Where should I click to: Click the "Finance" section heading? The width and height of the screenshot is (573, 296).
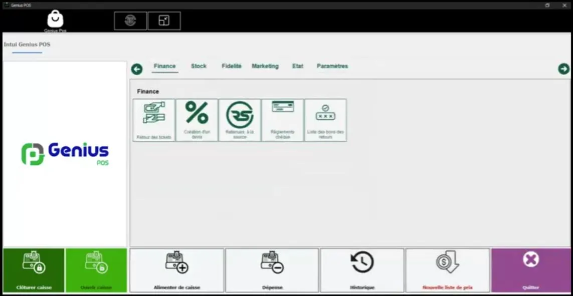(148, 92)
